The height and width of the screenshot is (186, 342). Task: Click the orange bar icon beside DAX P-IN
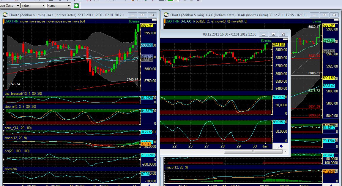pos(4,21)
